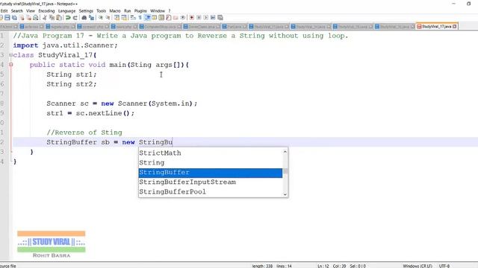478x268 pixels.
Task: Open the Settings menu
Action: click(86, 11)
